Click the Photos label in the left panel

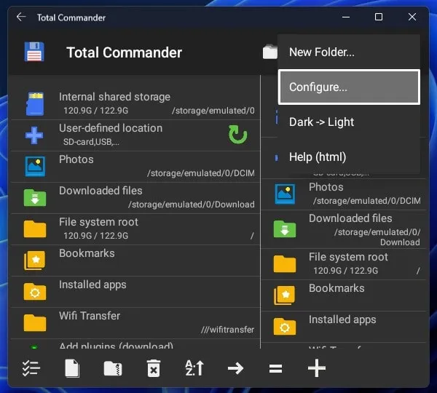pos(76,159)
